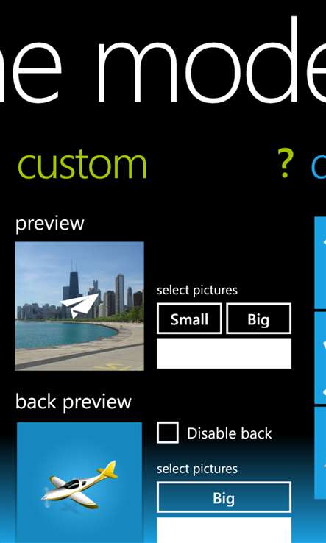Switch to the custom pivot tab
The image size is (326, 543).
point(82,165)
